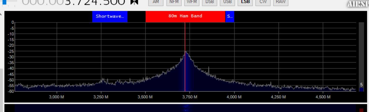
Task: Click the zoom slider beside the spectrum
Action: pyautogui.click(x=361, y=57)
